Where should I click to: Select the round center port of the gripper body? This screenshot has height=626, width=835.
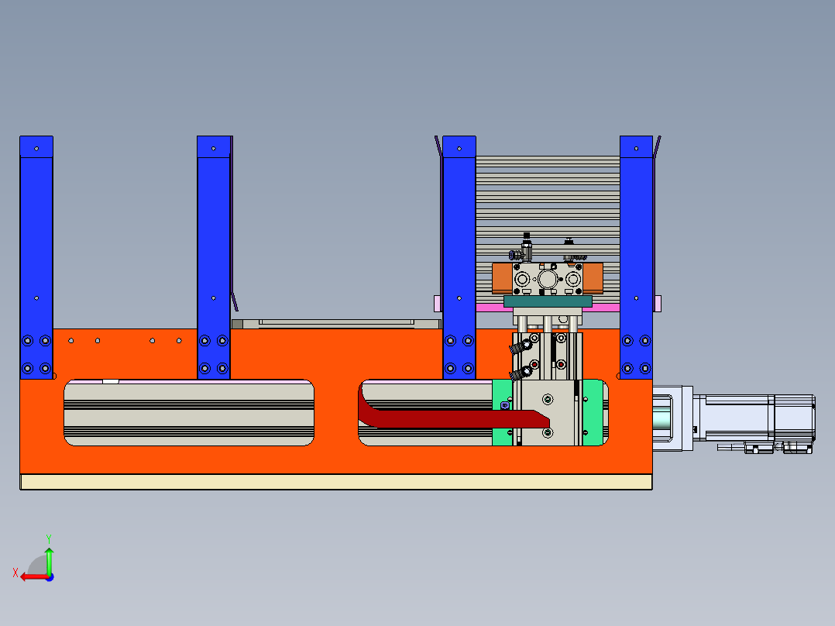(x=548, y=279)
